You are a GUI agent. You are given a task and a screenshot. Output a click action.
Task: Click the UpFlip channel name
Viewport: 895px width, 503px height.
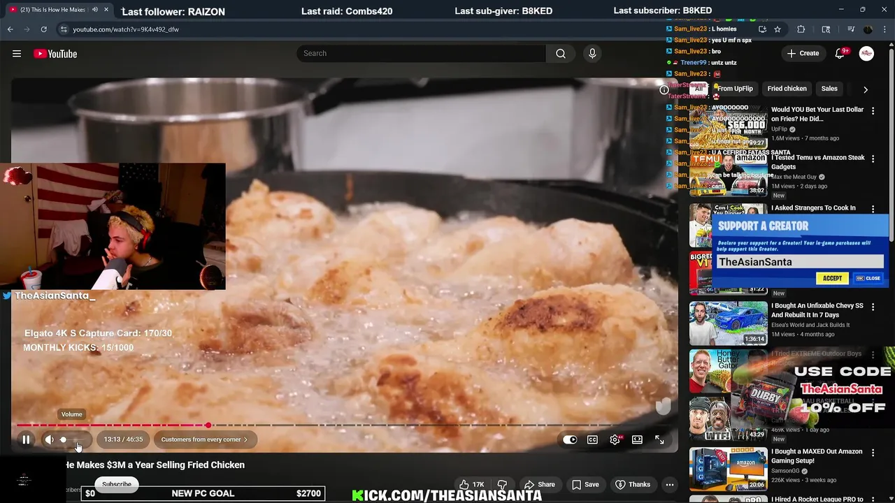tap(779, 129)
